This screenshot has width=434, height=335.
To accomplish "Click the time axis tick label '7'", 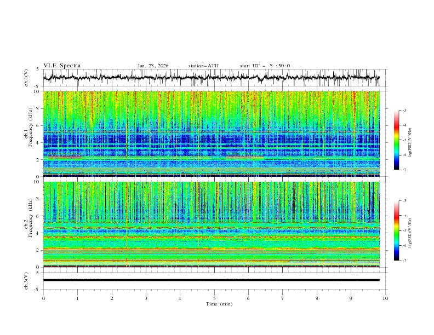I will [283, 298].
